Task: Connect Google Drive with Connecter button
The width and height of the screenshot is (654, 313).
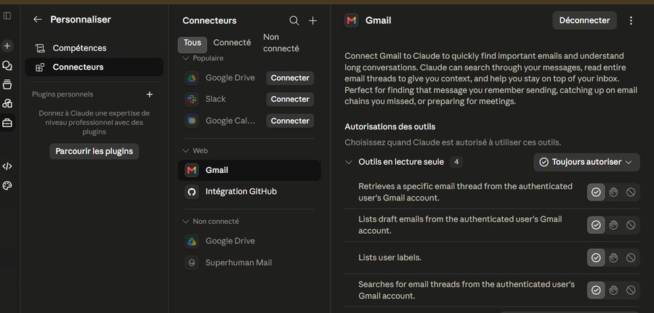Action: point(290,78)
